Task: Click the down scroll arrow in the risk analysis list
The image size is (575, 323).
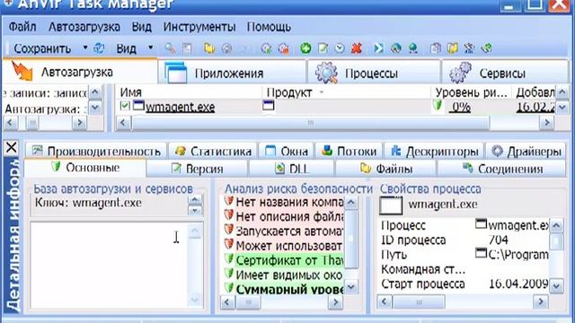Action: [351, 287]
